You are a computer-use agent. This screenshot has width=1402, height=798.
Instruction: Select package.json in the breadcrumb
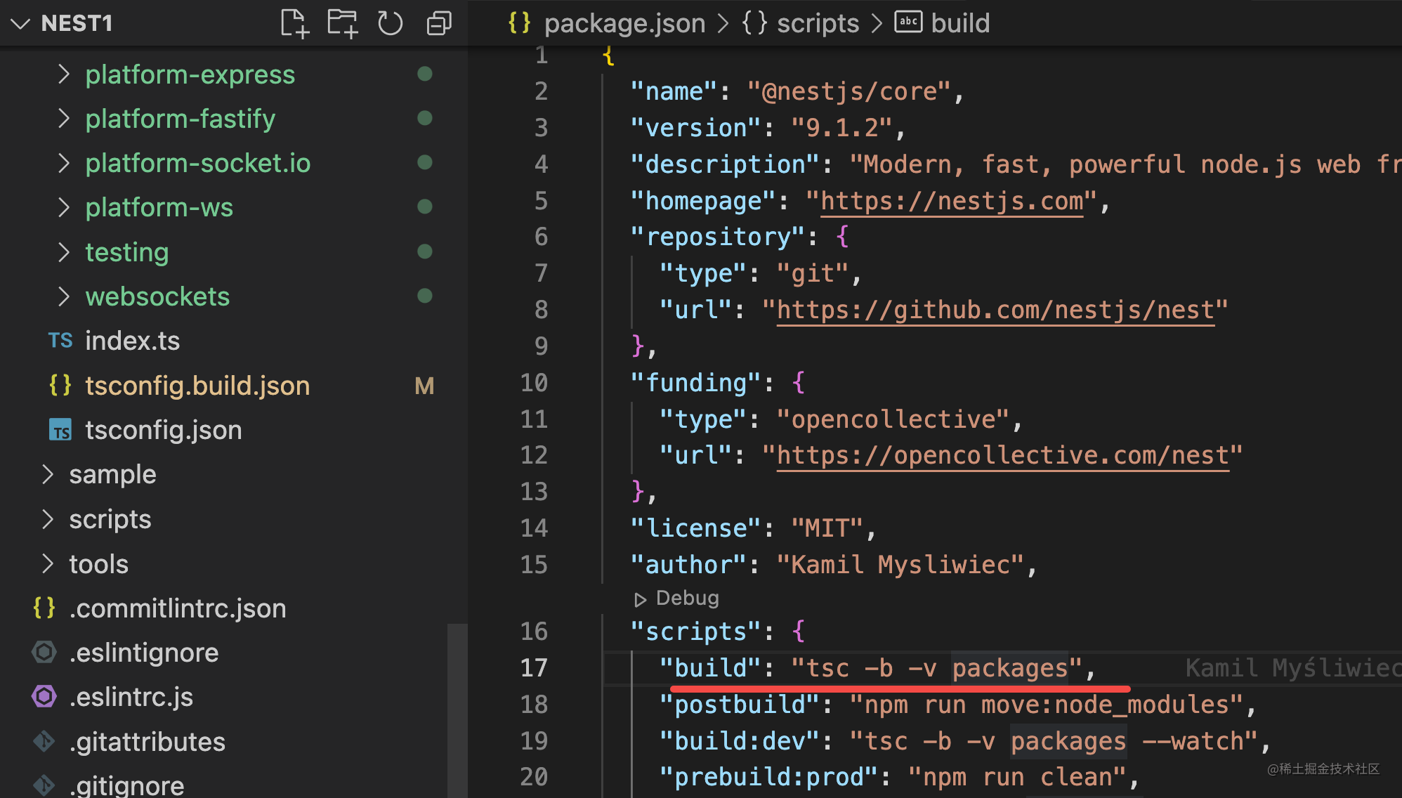(x=624, y=23)
